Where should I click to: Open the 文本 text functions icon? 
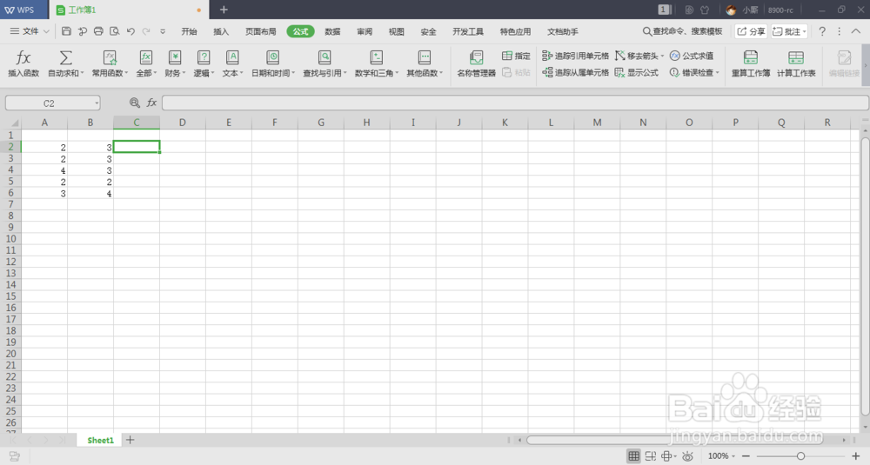pyautogui.click(x=232, y=57)
